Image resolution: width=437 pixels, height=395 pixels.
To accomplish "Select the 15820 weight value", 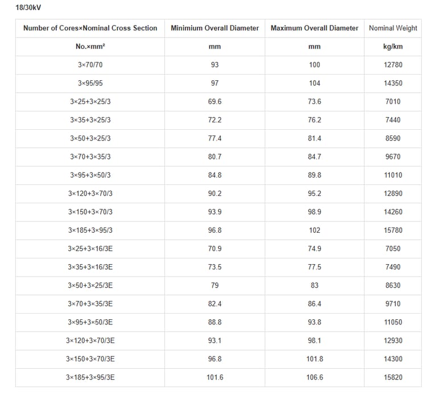I will [x=393, y=377].
